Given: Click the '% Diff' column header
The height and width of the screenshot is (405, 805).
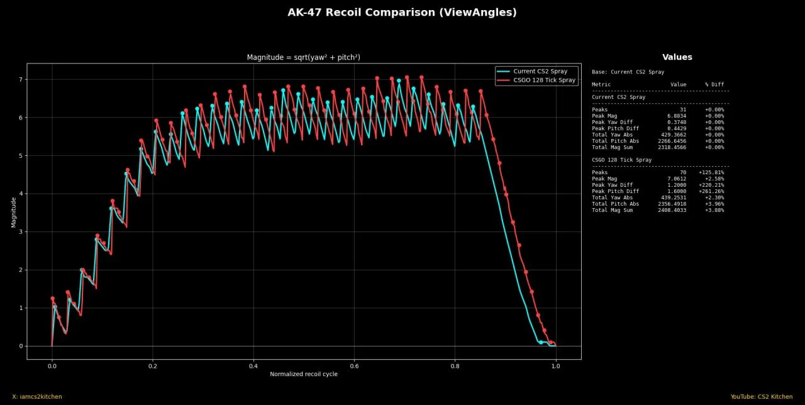Looking at the screenshot, I should [714, 84].
